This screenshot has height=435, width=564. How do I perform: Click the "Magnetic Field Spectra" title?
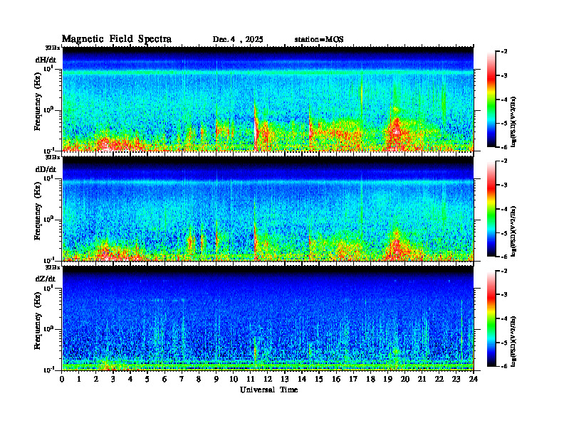[117, 39]
